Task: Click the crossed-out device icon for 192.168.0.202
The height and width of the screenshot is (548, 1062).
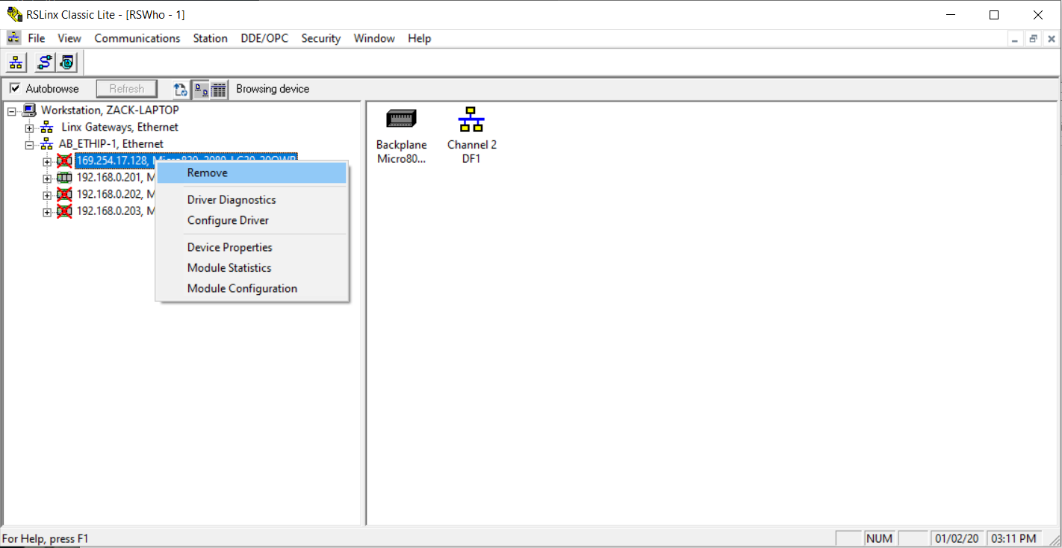Action: [x=65, y=194]
